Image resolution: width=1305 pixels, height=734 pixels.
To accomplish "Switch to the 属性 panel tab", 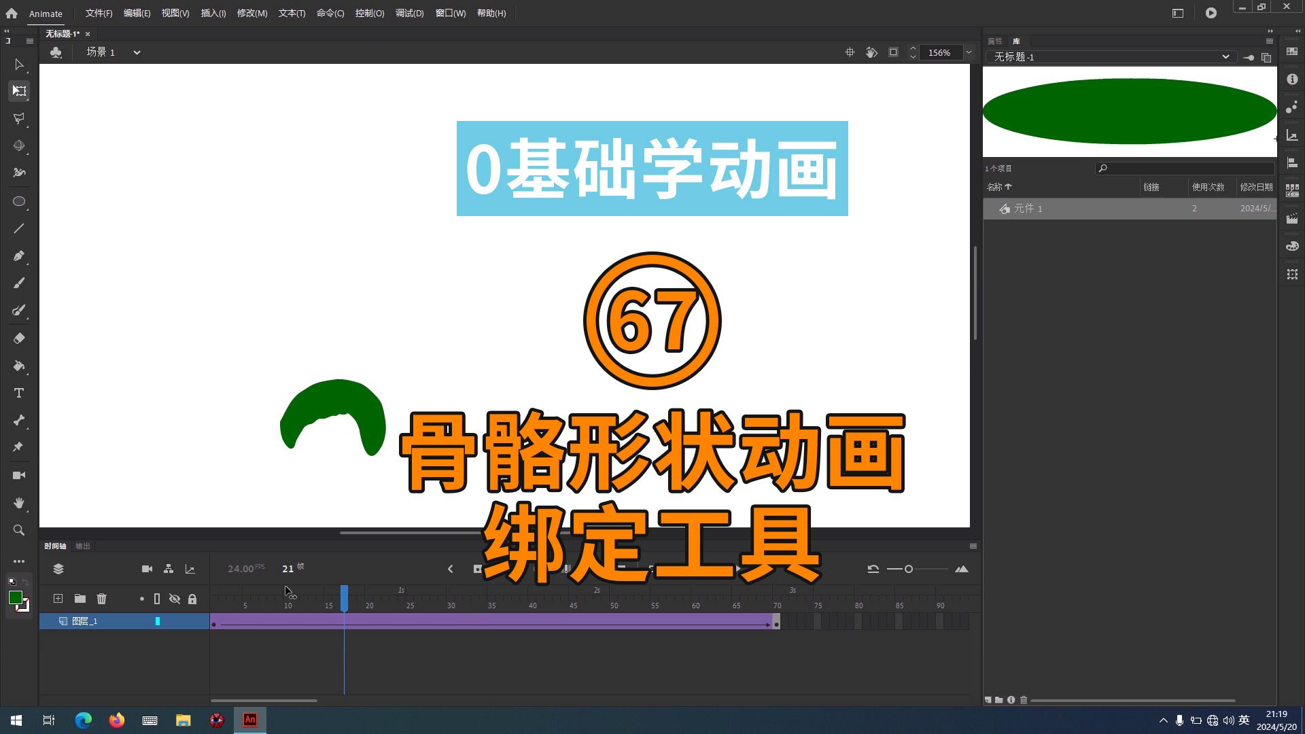I will pos(994,41).
